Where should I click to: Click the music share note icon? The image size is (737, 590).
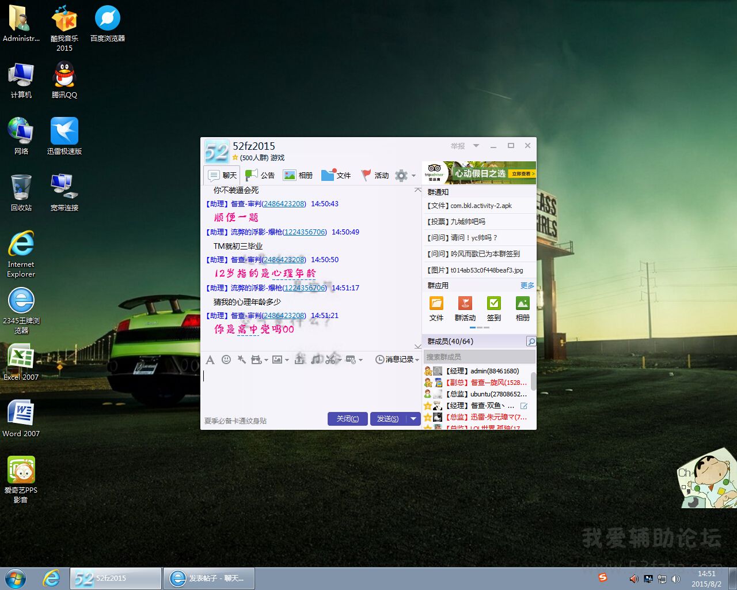(316, 360)
